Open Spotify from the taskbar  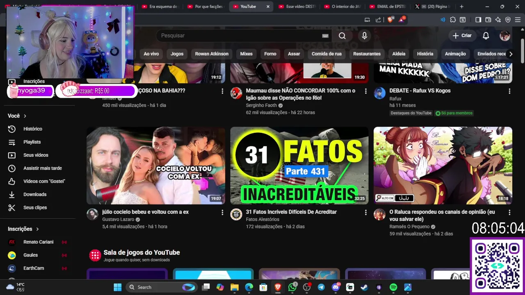tap(393, 287)
